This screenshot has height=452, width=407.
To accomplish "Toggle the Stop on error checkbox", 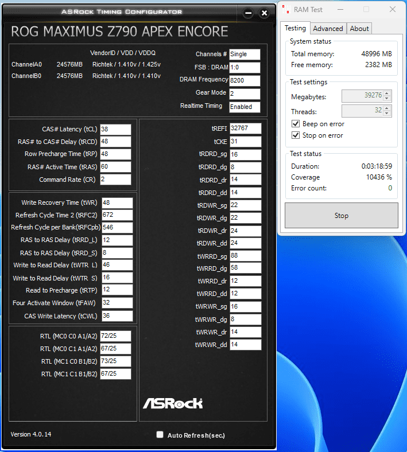I will (x=296, y=135).
